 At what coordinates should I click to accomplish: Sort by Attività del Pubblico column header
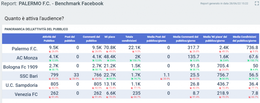pos(49,39)
